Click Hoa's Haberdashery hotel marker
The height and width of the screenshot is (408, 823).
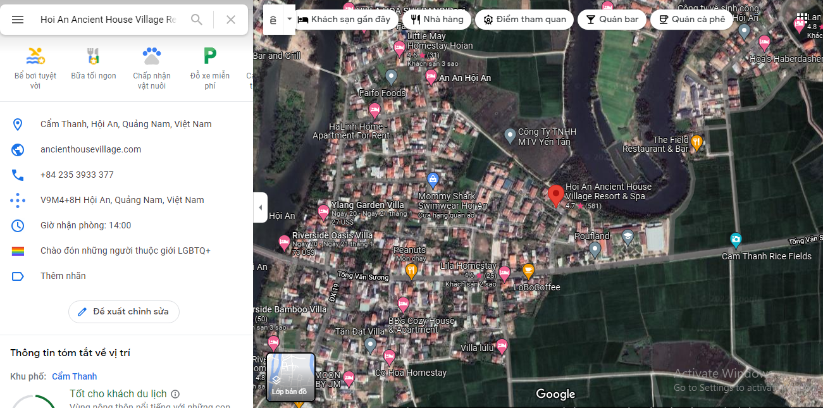[x=764, y=43]
